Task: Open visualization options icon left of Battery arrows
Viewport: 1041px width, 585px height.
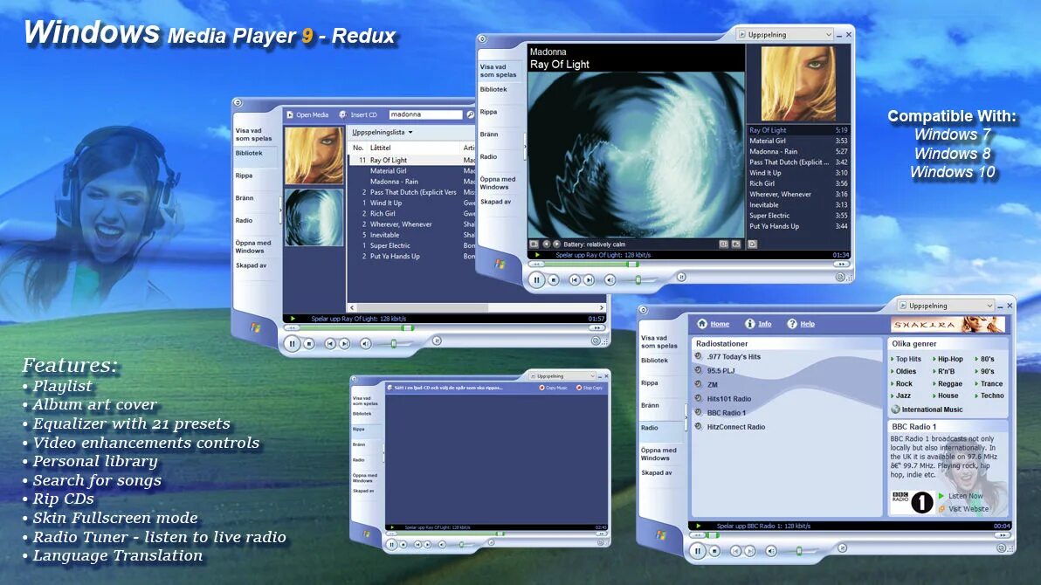Action: click(x=534, y=244)
